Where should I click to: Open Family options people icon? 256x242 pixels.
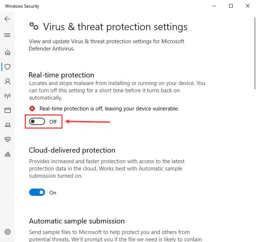point(7,154)
